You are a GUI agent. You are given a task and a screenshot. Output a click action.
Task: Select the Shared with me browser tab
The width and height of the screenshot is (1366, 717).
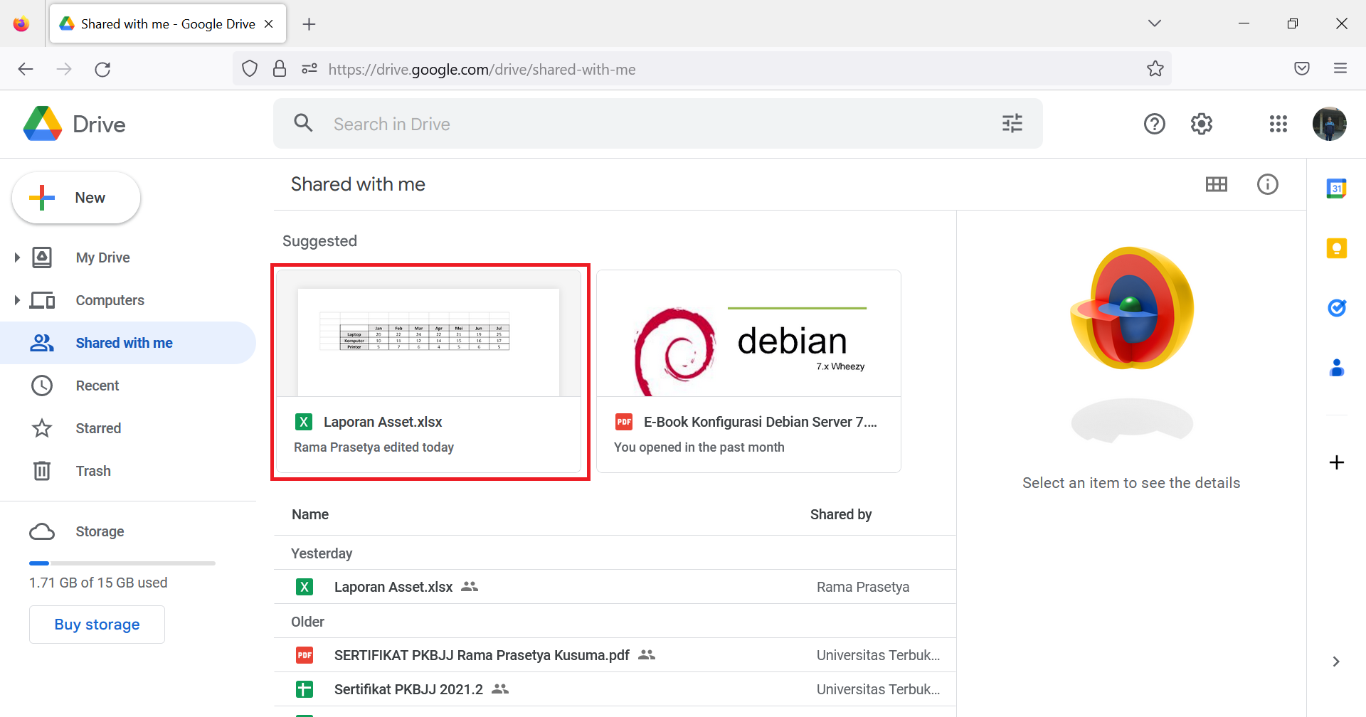(168, 24)
